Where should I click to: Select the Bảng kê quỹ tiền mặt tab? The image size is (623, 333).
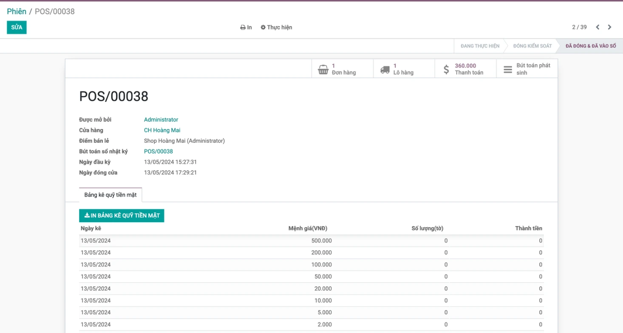[x=110, y=195]
